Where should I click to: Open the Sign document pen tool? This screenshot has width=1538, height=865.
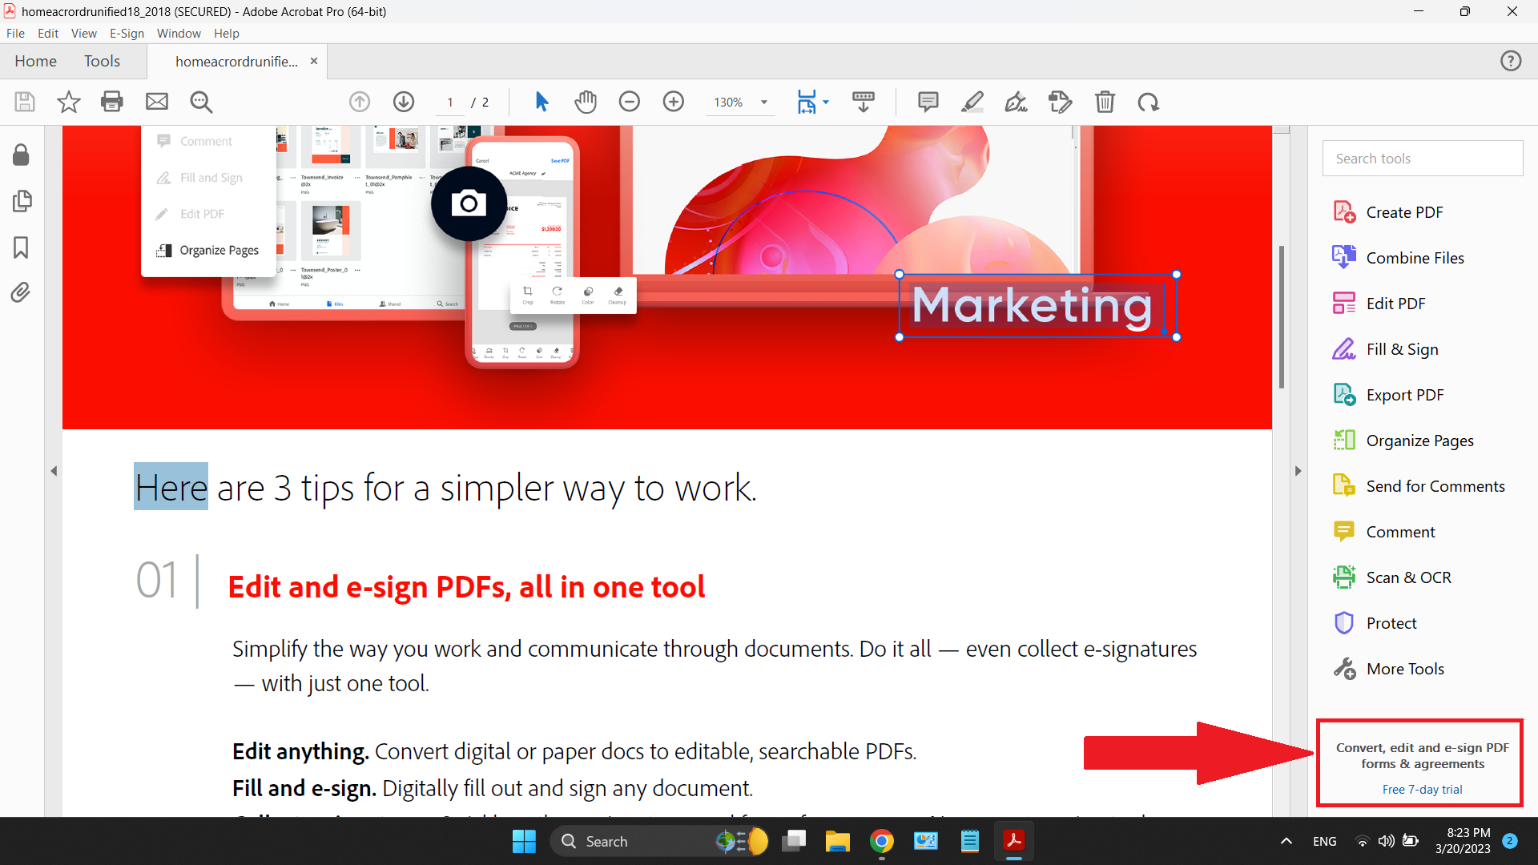coord(1017,102)
